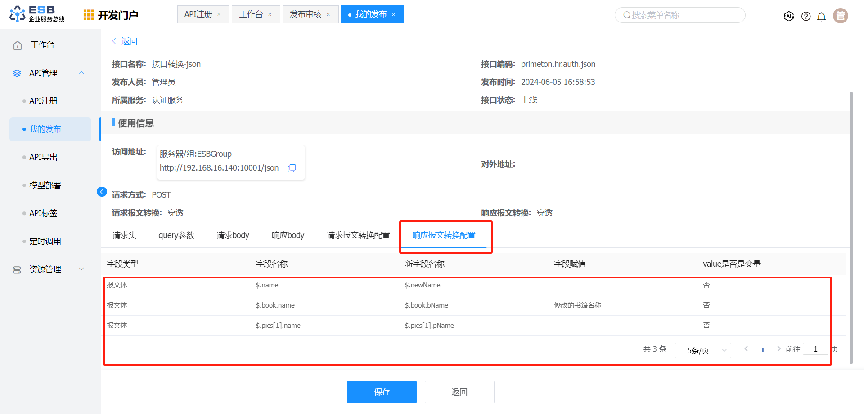Click the 返回 link at top
The height and width of the screenshot is (414, 864).
coord(129,41)
